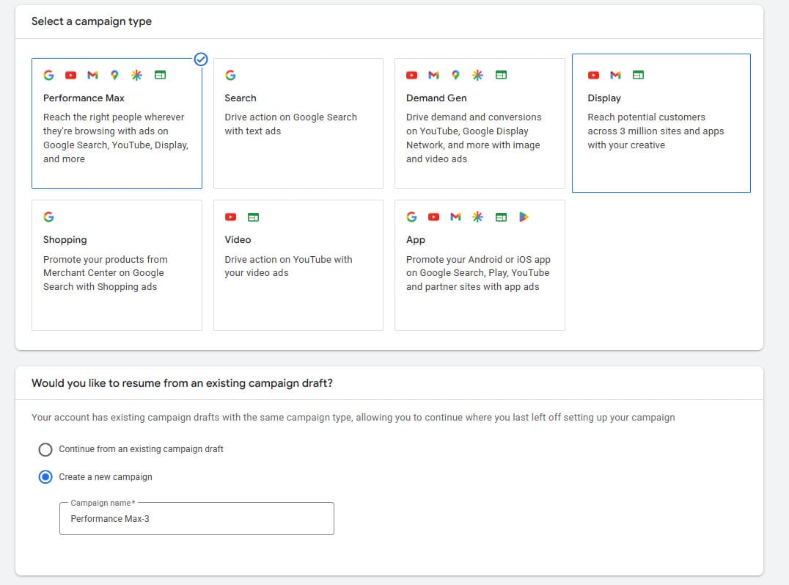Click 'Select a campaign type' heading
789x585 pixels.
tap(92, 22)
